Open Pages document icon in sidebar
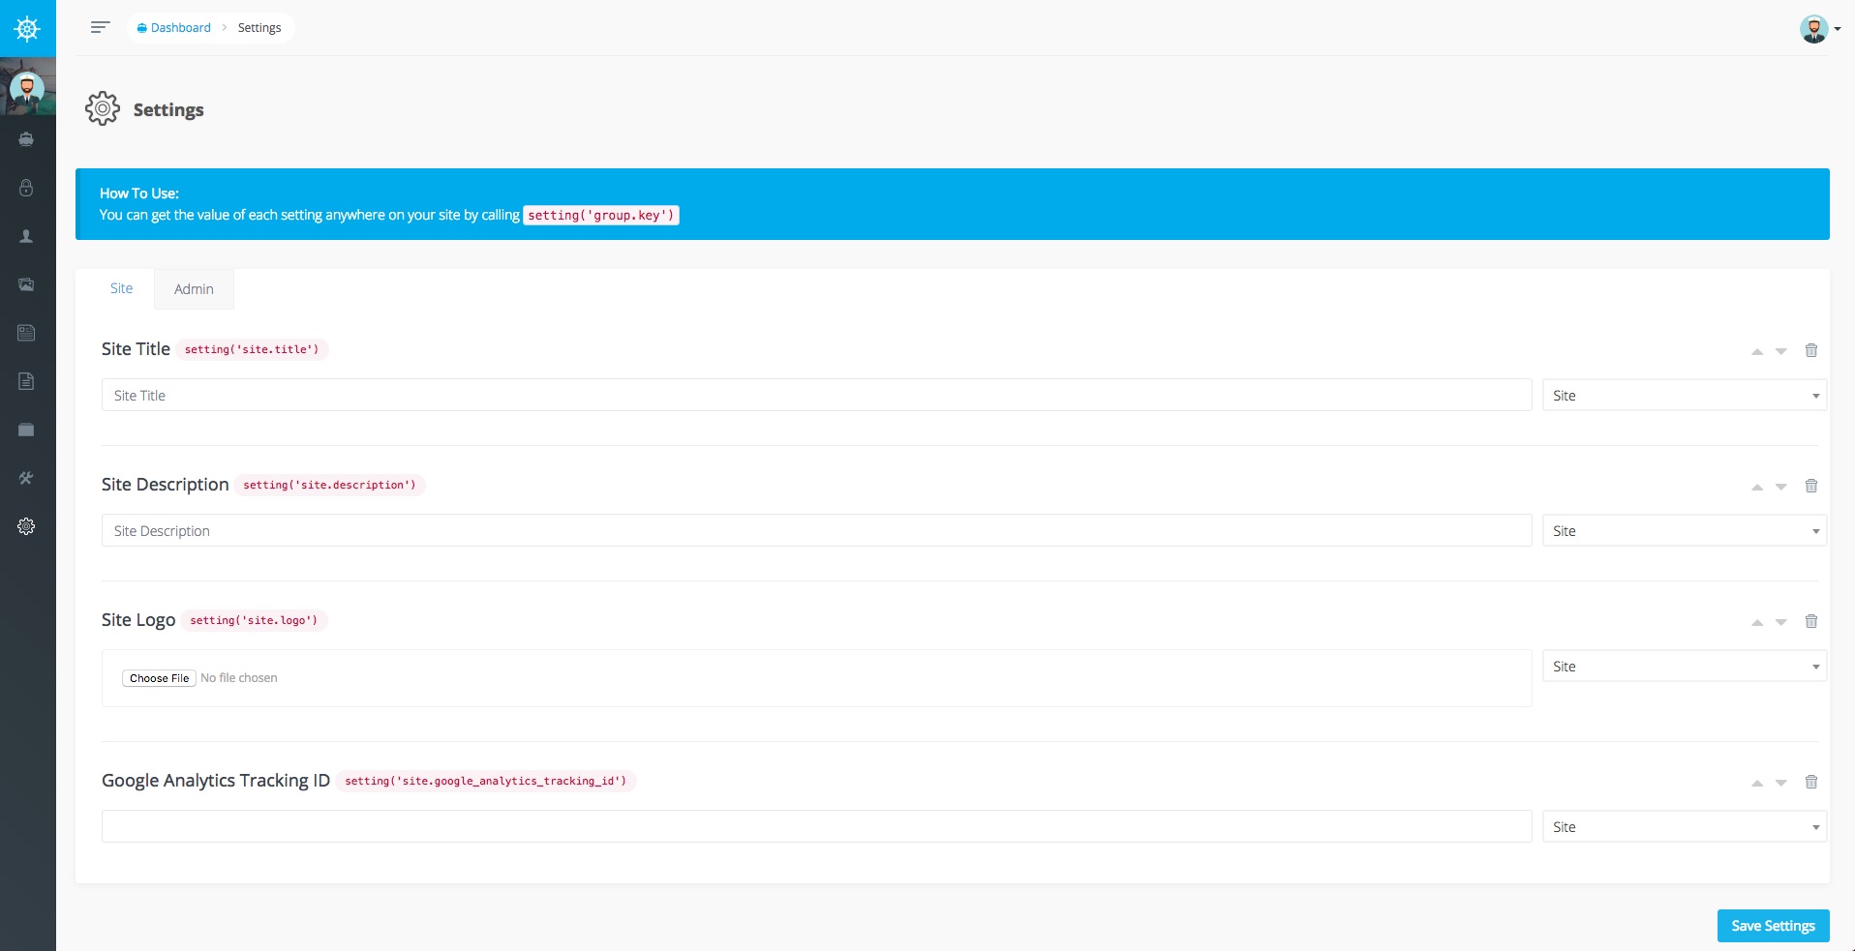This screenshot has height=951, width=1855. [x=26, y=381]
